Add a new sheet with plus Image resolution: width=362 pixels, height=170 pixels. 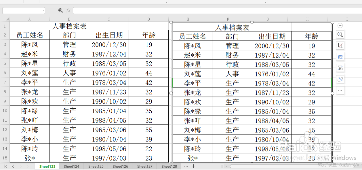click(194, 166)
